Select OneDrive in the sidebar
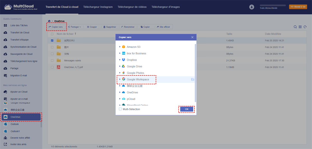 (21, 117)
